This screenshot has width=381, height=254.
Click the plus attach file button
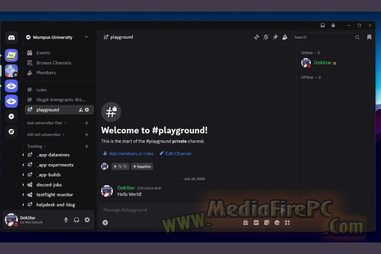105,223
